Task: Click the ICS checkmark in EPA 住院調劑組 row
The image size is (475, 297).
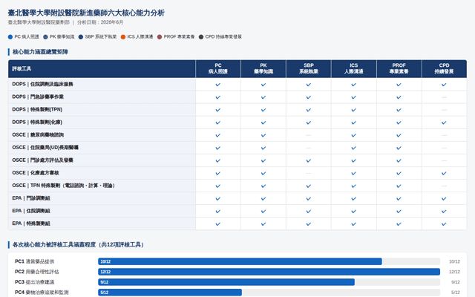Action: click(353, 211)
